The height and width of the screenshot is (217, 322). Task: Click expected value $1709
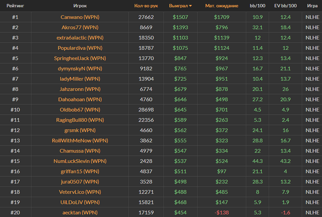point(222,17)
